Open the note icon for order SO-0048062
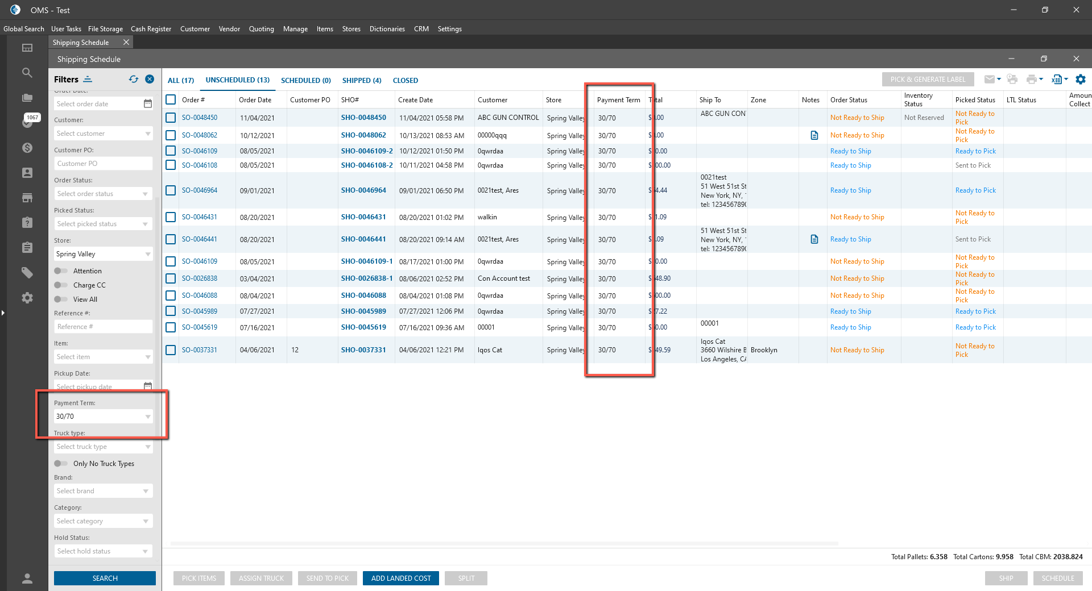Screen dimensions: 1092x591 click(814, 135)
